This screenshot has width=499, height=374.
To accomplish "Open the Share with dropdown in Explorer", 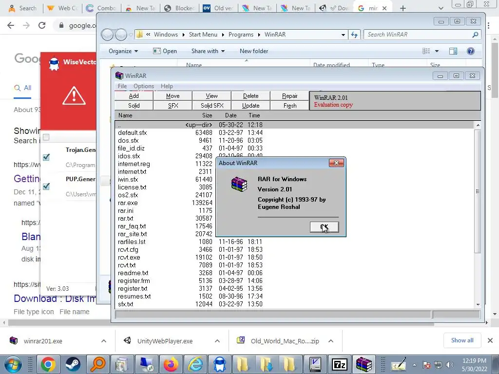I will 208,51.
